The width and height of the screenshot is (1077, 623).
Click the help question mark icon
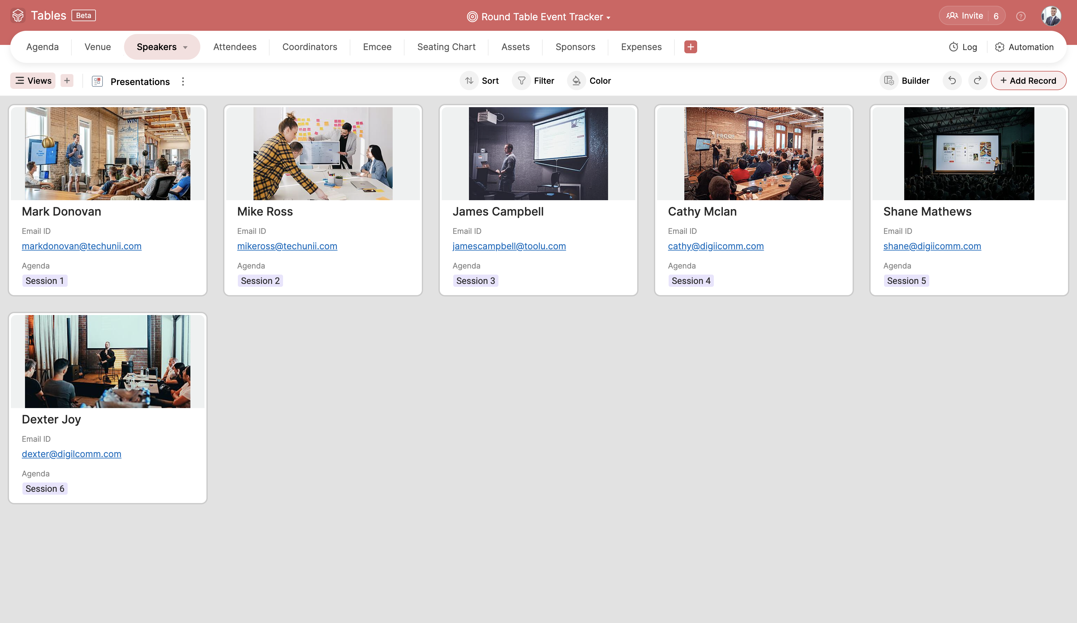coord(1021,16)
